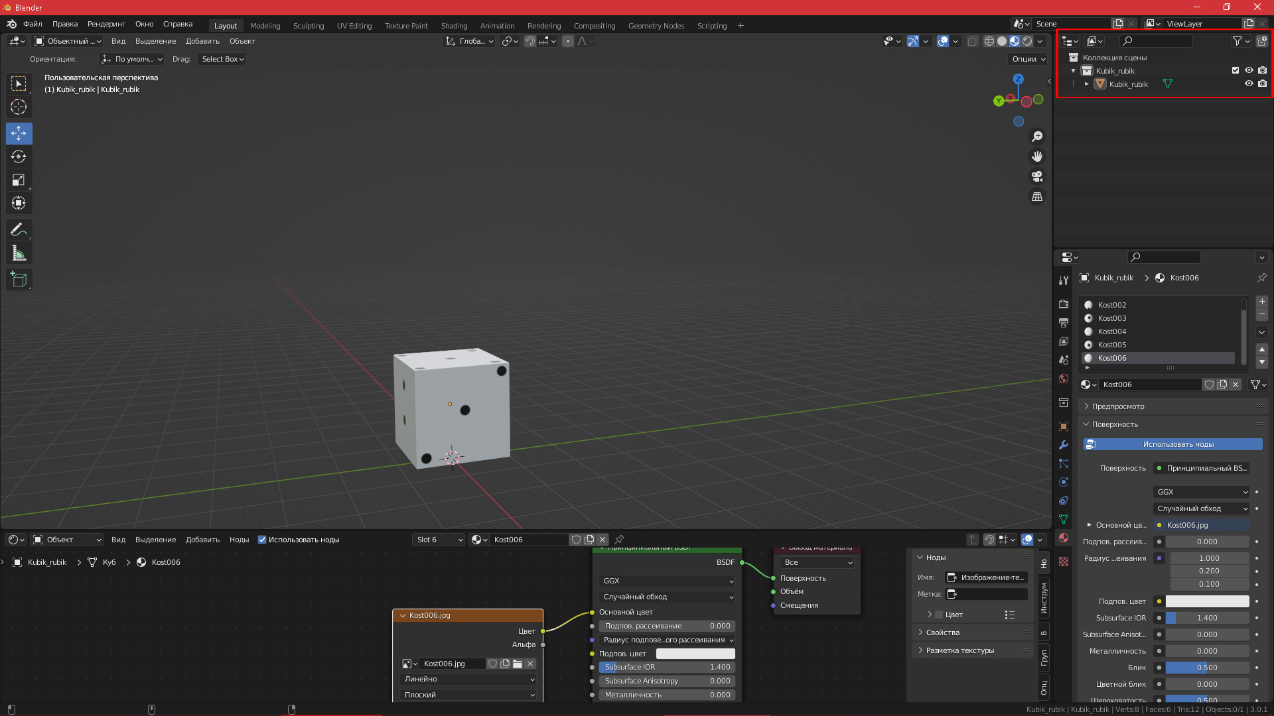The image size is (1274, 716).
Task: Select the Annotate pencil tool
Action: (x=19, y=230)
